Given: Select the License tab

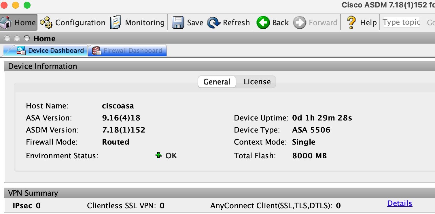Looking at the screenshot, I should click(257, 82).
